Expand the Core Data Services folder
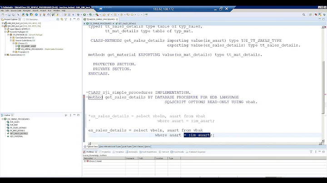Image resolution: width=327 pixels, height=183 pixels. point(11,38)
